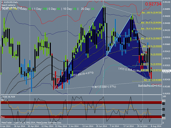Viewport: 171px width, 128px height.
Task: Click the 25 Jun 2014 date label
Action: (x=102, y=126)
